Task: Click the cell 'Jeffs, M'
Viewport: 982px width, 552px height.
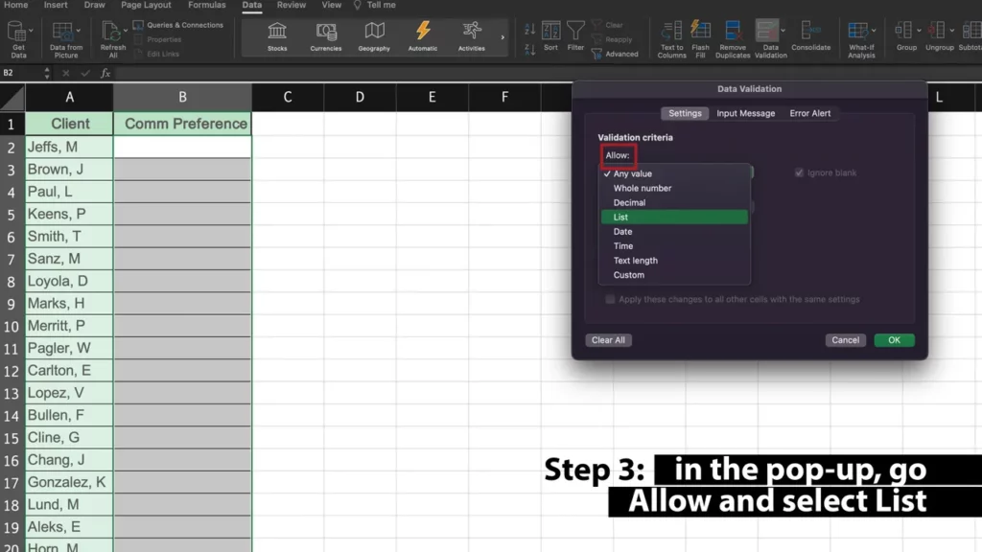Action: click(69, 147)
